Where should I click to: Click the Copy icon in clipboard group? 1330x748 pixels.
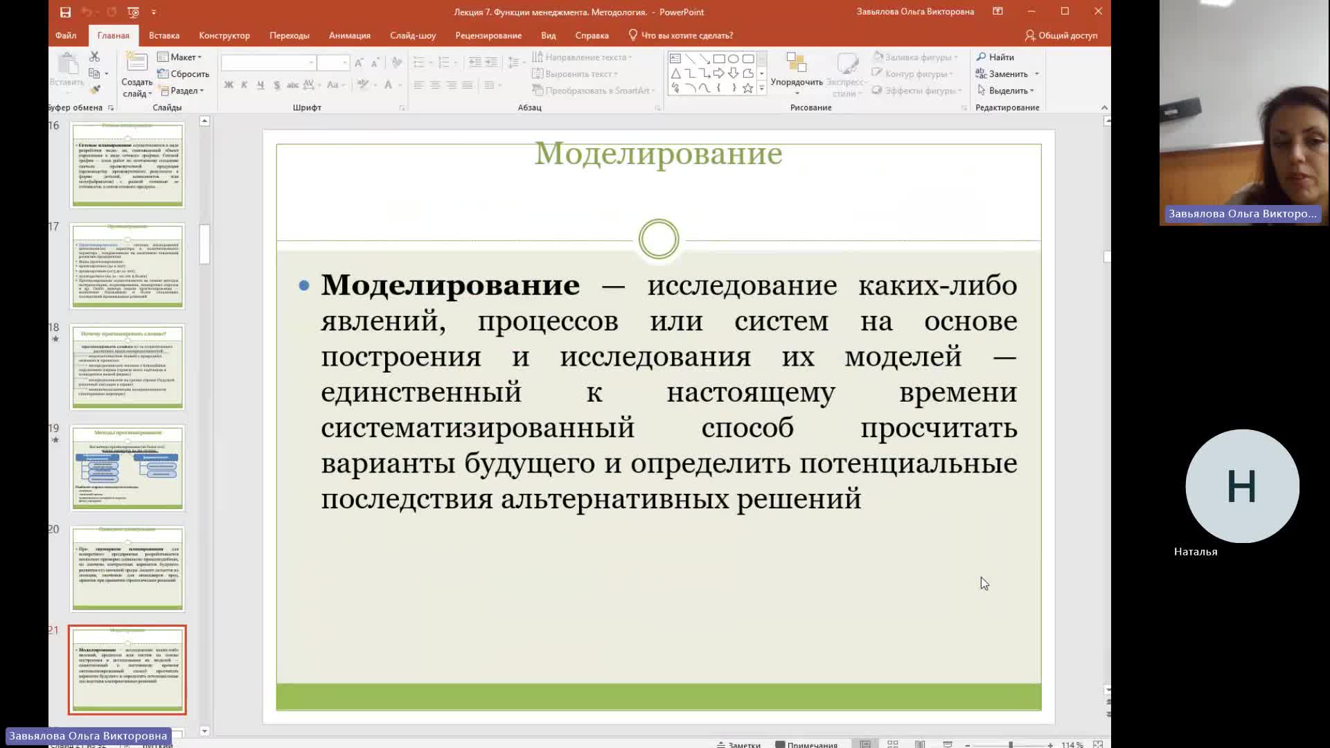click(94, 73)
